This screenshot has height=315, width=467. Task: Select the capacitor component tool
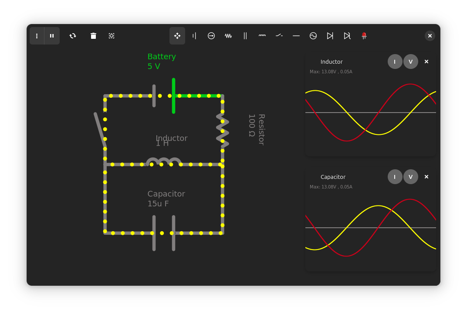click(245, 36)
